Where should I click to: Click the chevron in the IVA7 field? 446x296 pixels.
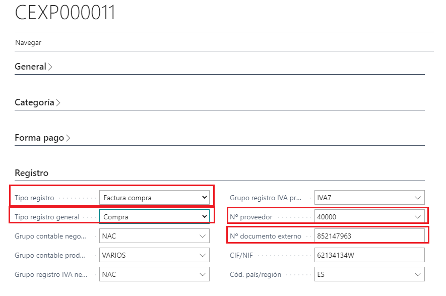[x=418, y=198]
